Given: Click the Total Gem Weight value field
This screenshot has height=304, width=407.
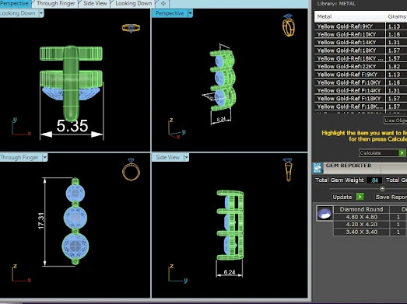Looking at the screenshot, I should tap(374, 180).
